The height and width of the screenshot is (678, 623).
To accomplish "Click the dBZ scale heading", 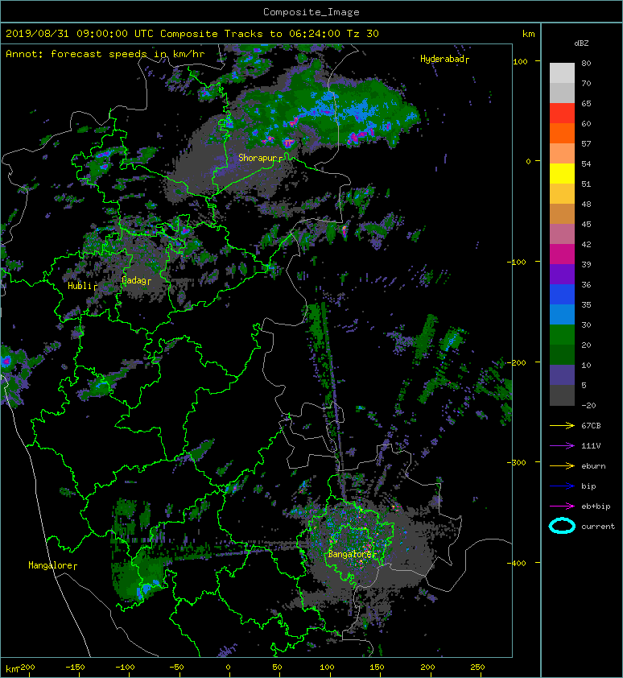I will [x=581, y=43].
